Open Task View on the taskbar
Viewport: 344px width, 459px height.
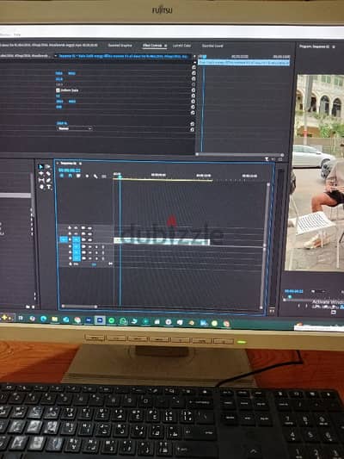coord(21,318)
